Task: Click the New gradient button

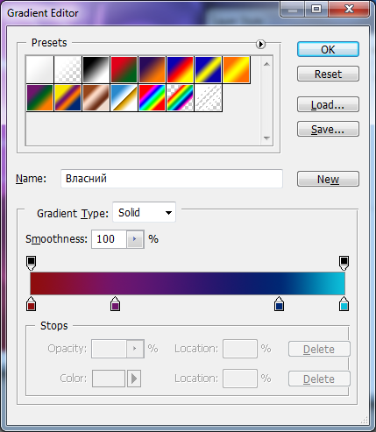Action: click(x=328, y=179)
